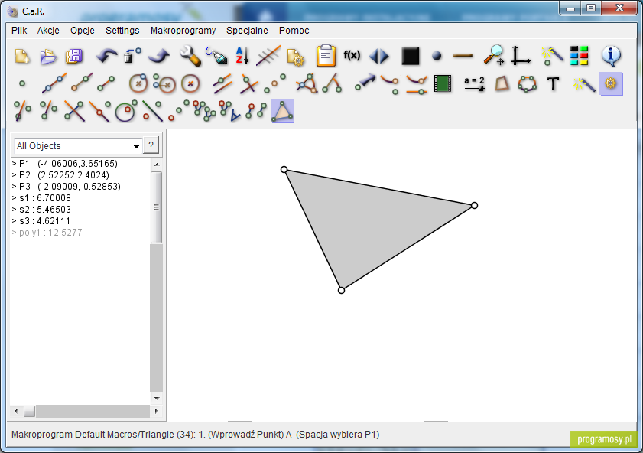Open the Plik menu
The width and height of the screenshot is (643, 453).
click(19, 31)
